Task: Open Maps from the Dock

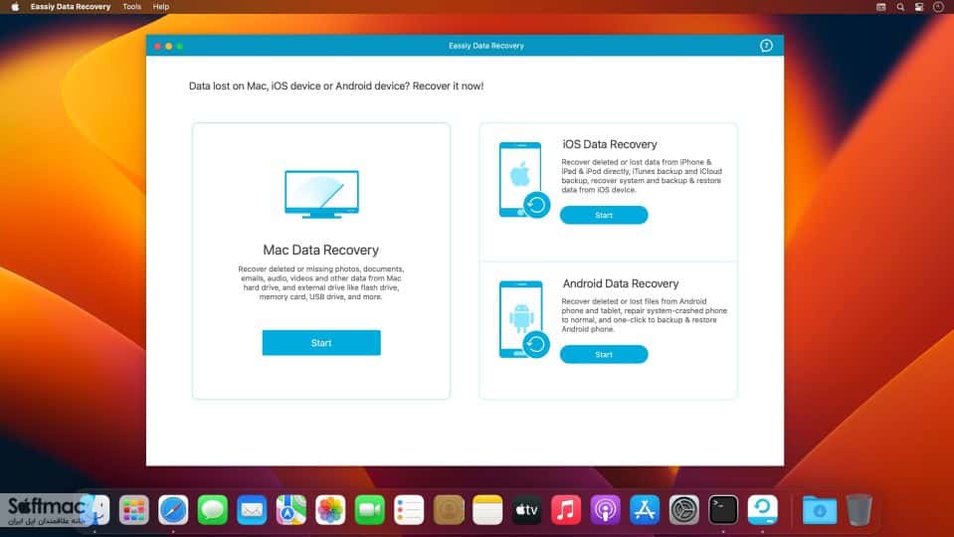Action: pos(290,509)
